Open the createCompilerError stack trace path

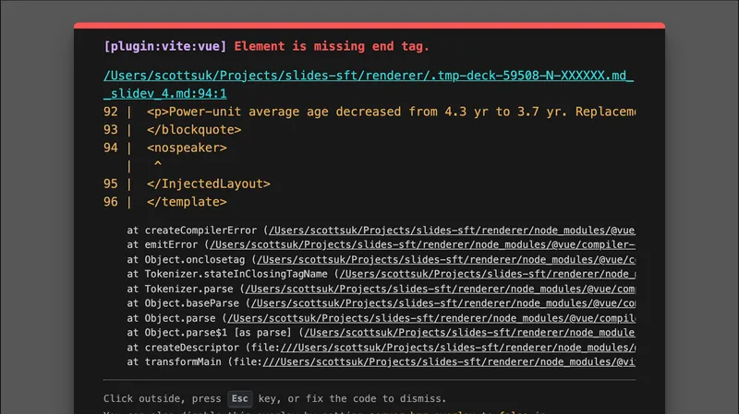coord(453,230)
